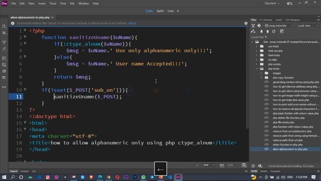Select how-to-get-india-time-zone.php in Files

point(291,100)
